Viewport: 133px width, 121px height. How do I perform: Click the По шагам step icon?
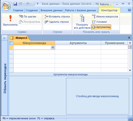(21, 17)
